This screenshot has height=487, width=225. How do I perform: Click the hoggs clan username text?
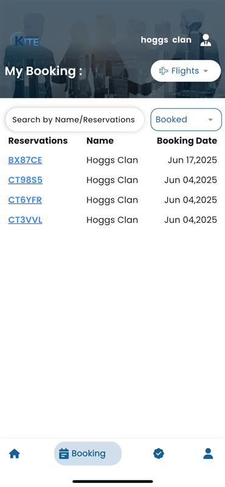click(x=166, y=40)
